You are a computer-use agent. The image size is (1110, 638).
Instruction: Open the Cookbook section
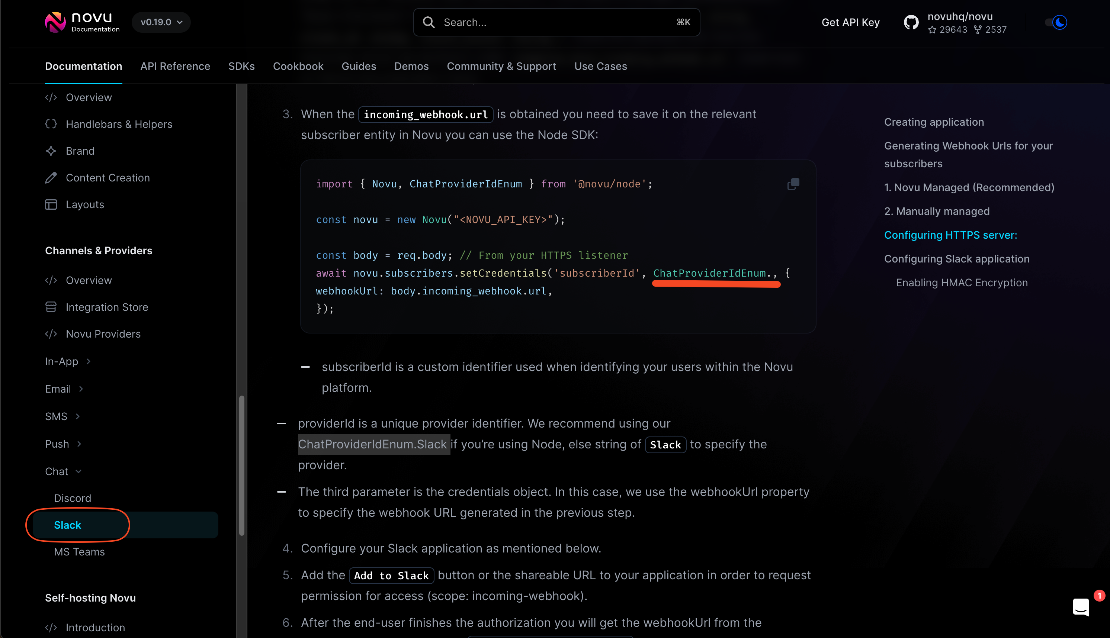click(x=298, y=66)
